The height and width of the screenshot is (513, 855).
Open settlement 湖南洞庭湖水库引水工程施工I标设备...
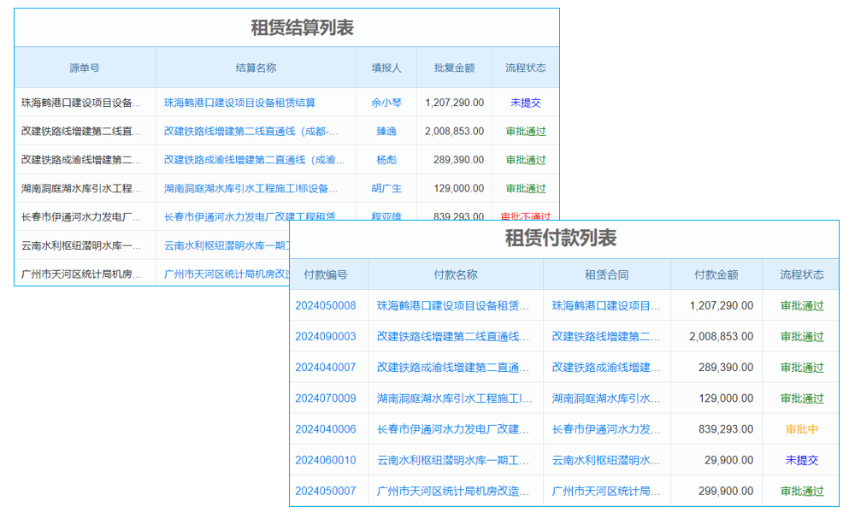coord(252,188)
